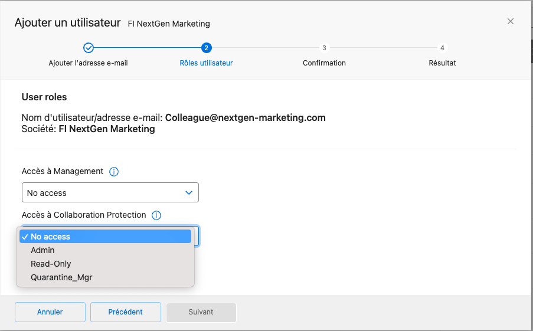The image size is (533, 331).
Task: Click the step 2 circle indicator
Action: (206, 48)
